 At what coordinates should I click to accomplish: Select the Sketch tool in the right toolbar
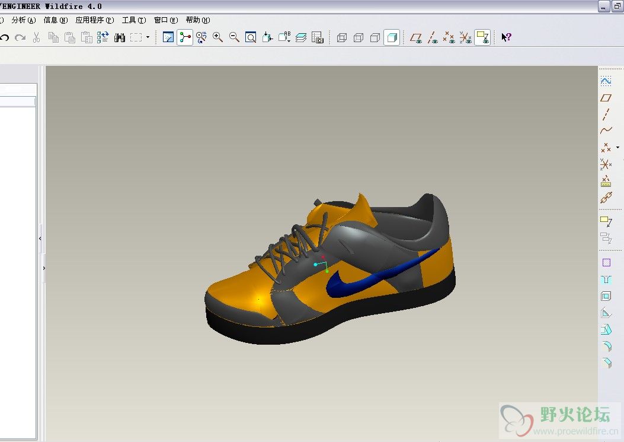point(606,81)
